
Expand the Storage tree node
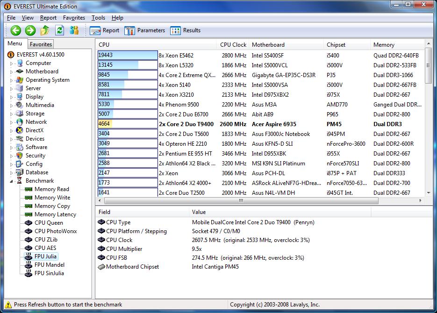coord(11,114)
